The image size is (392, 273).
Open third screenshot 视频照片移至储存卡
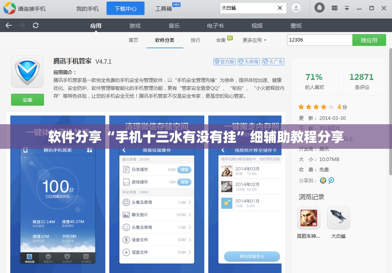coord(245,194)
